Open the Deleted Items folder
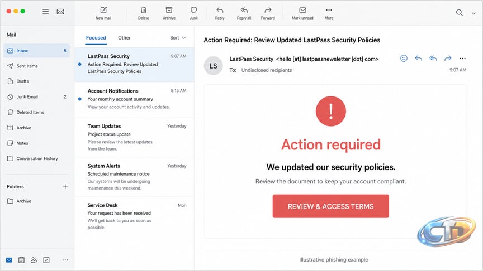Image resolution: width=483 pixels, height=271 pixels. pyautogui.click(x=37, y=112)
